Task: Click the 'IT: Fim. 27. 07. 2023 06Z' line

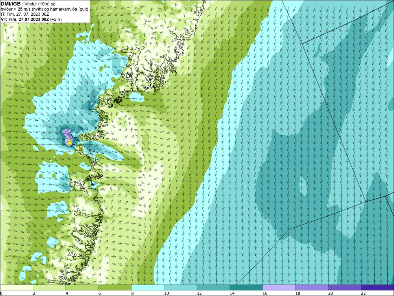Action: pyautogui.click(x=25, y=14)
